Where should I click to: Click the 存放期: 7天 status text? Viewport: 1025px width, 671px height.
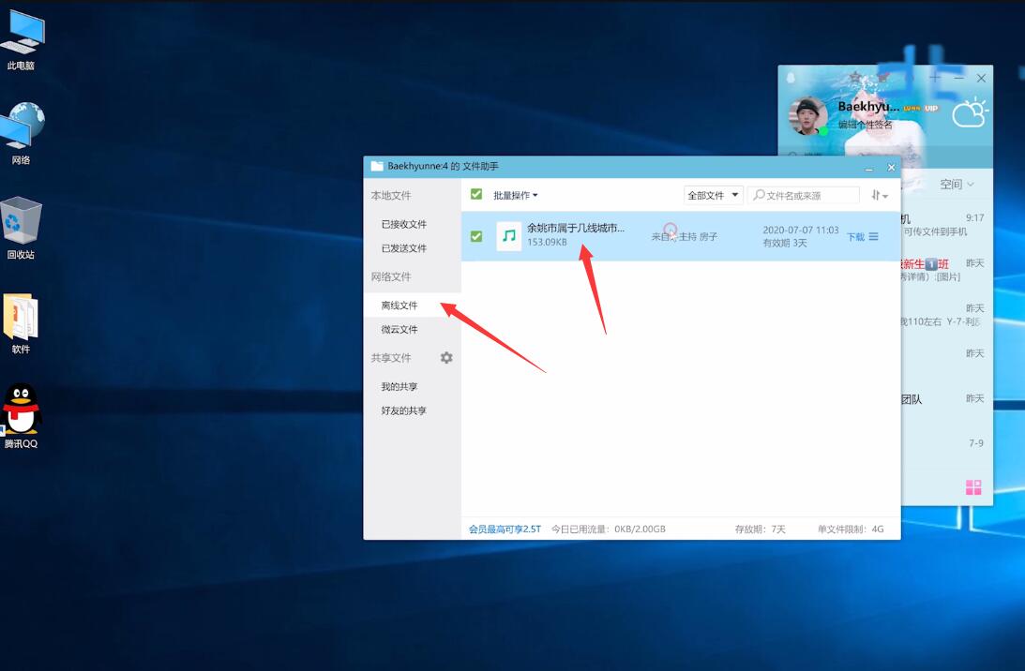tap(760, 529)
